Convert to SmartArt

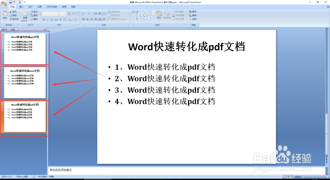pos(118,19)
